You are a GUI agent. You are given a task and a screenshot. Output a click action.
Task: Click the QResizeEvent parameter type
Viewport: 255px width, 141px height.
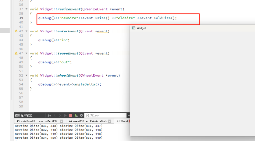[x=95, y=9]
